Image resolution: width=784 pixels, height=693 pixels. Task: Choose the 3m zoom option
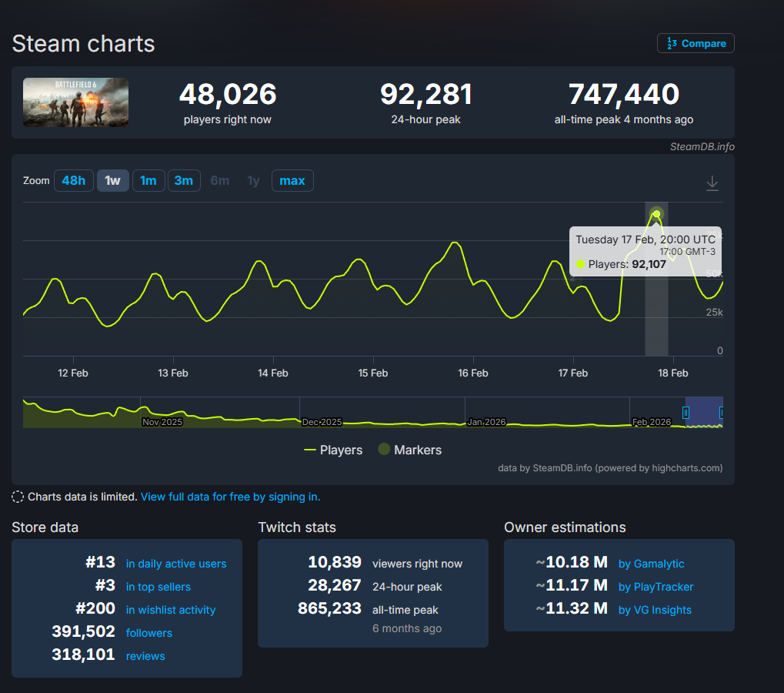[184, 181]
